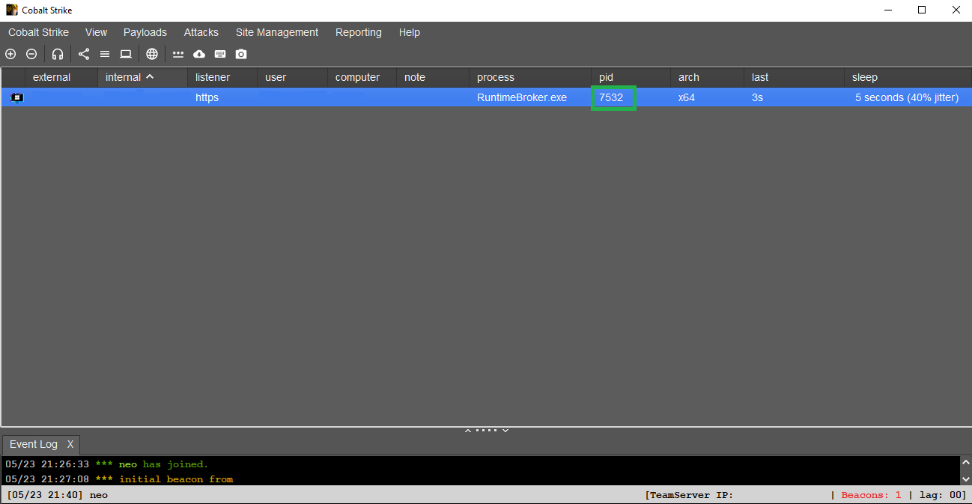Screen dimensions: 972x504
Task: Sort sessions by internal column header
Action: tap(142, 77)
